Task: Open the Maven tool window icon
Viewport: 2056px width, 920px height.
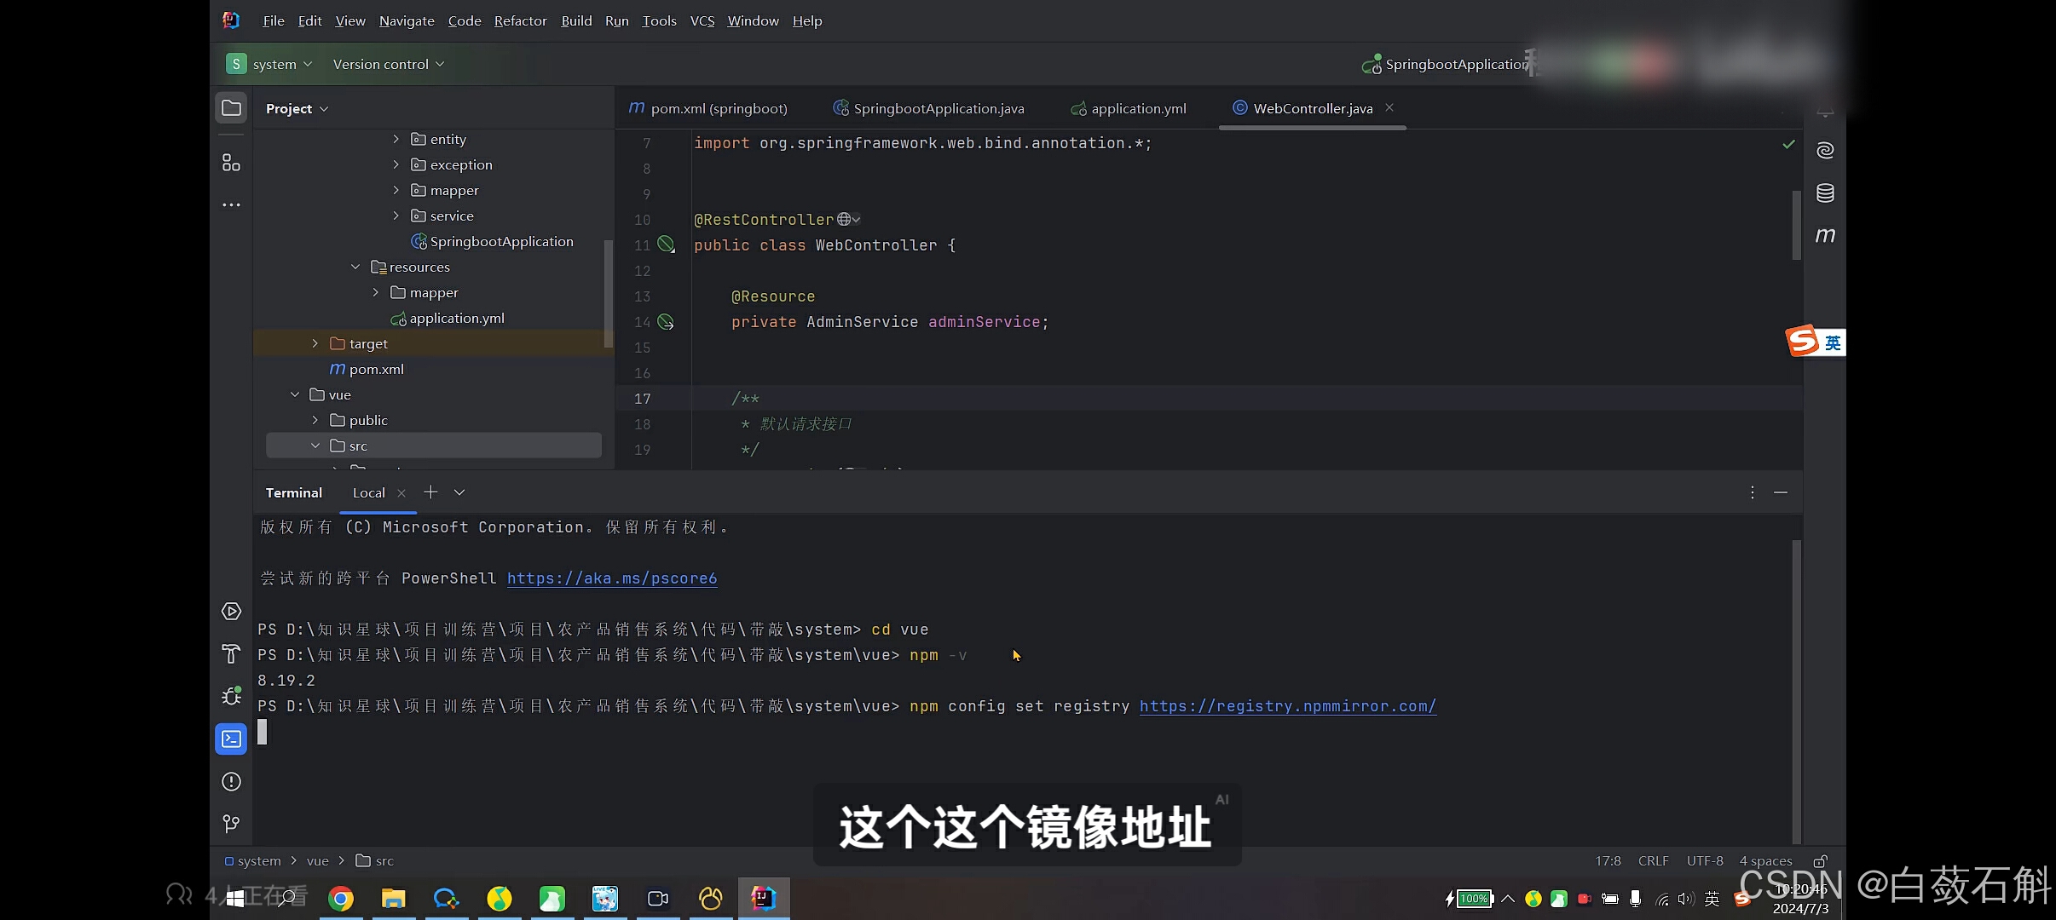Action: click(x=1825, y=235)
